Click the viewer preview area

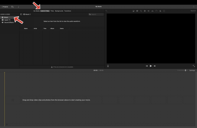[151, 38]
